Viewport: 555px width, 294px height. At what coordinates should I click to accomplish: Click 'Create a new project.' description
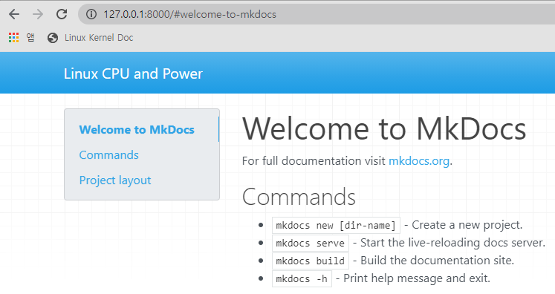tap(467, 225)
